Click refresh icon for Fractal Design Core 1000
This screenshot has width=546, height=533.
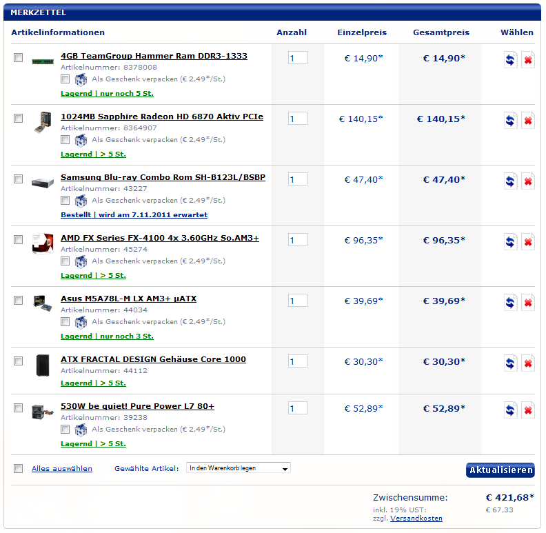[510, 363]
